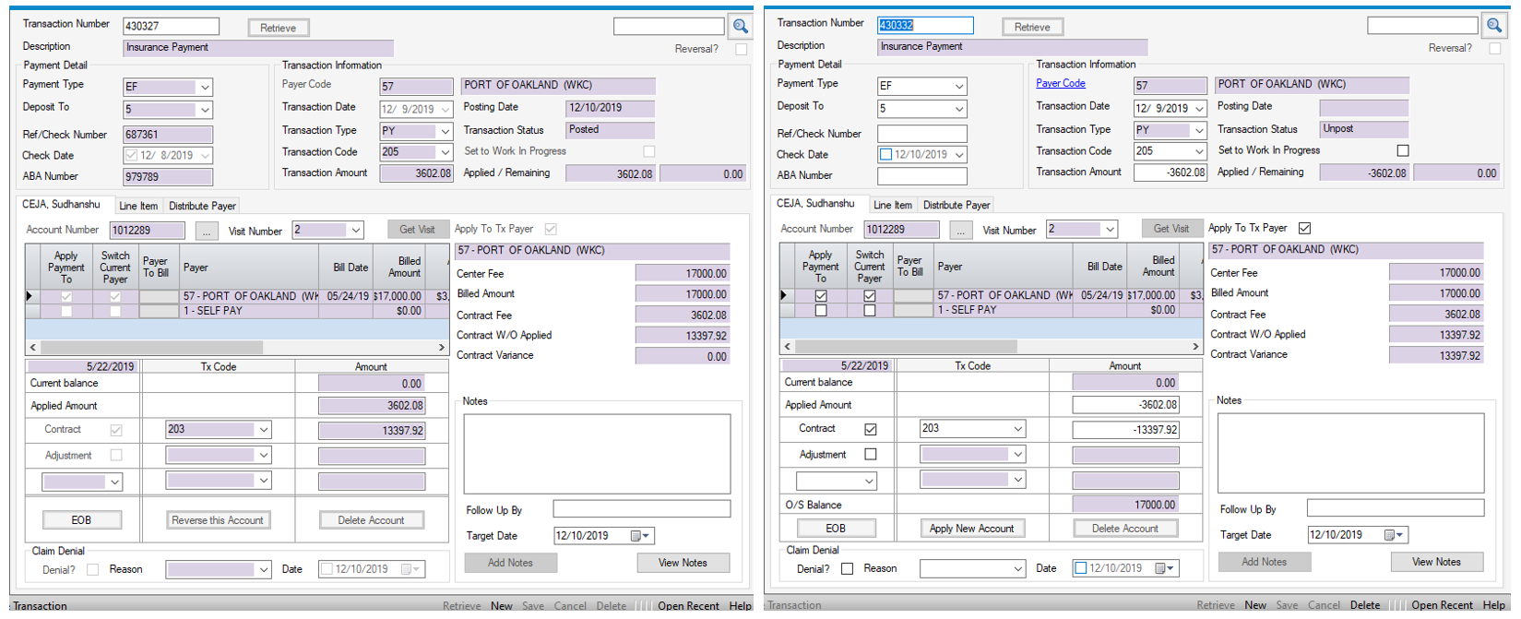Click the account browse ellipsis button in the left window

[x=206, y=231]
